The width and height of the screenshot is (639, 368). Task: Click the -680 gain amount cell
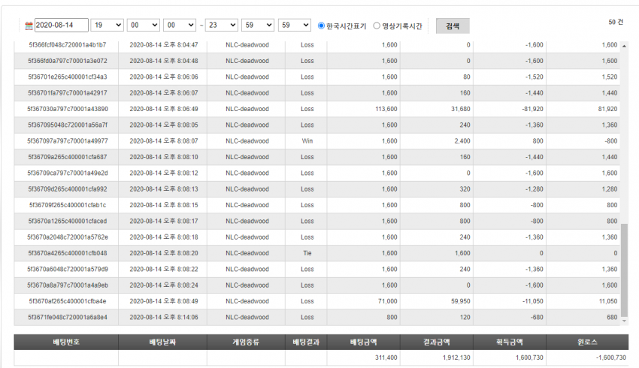point(537,317)
